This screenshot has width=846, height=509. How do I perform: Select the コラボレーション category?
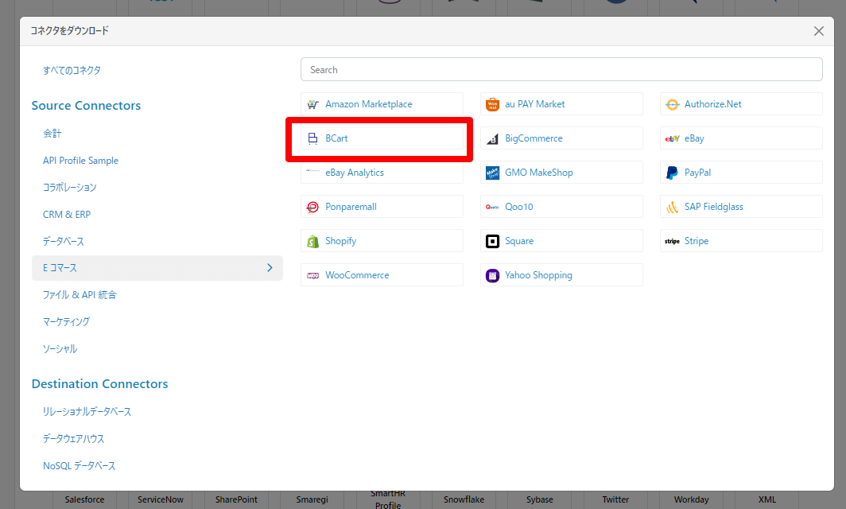click(x=70, y=188)
